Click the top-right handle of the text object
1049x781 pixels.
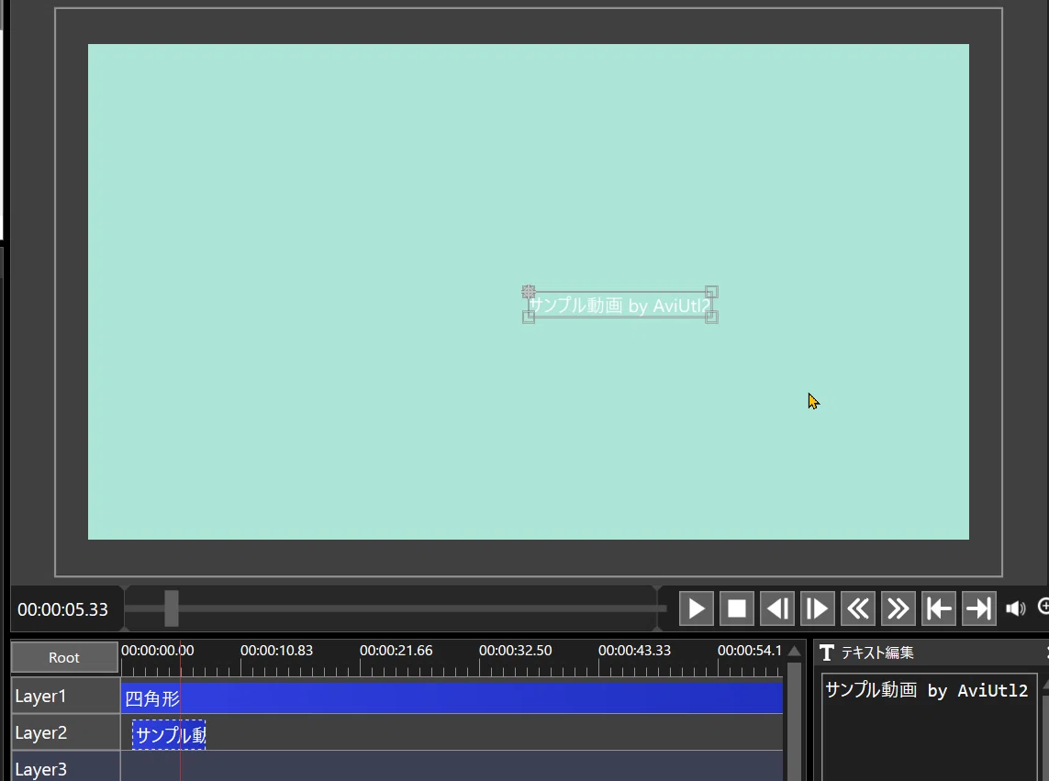(712, 292)
